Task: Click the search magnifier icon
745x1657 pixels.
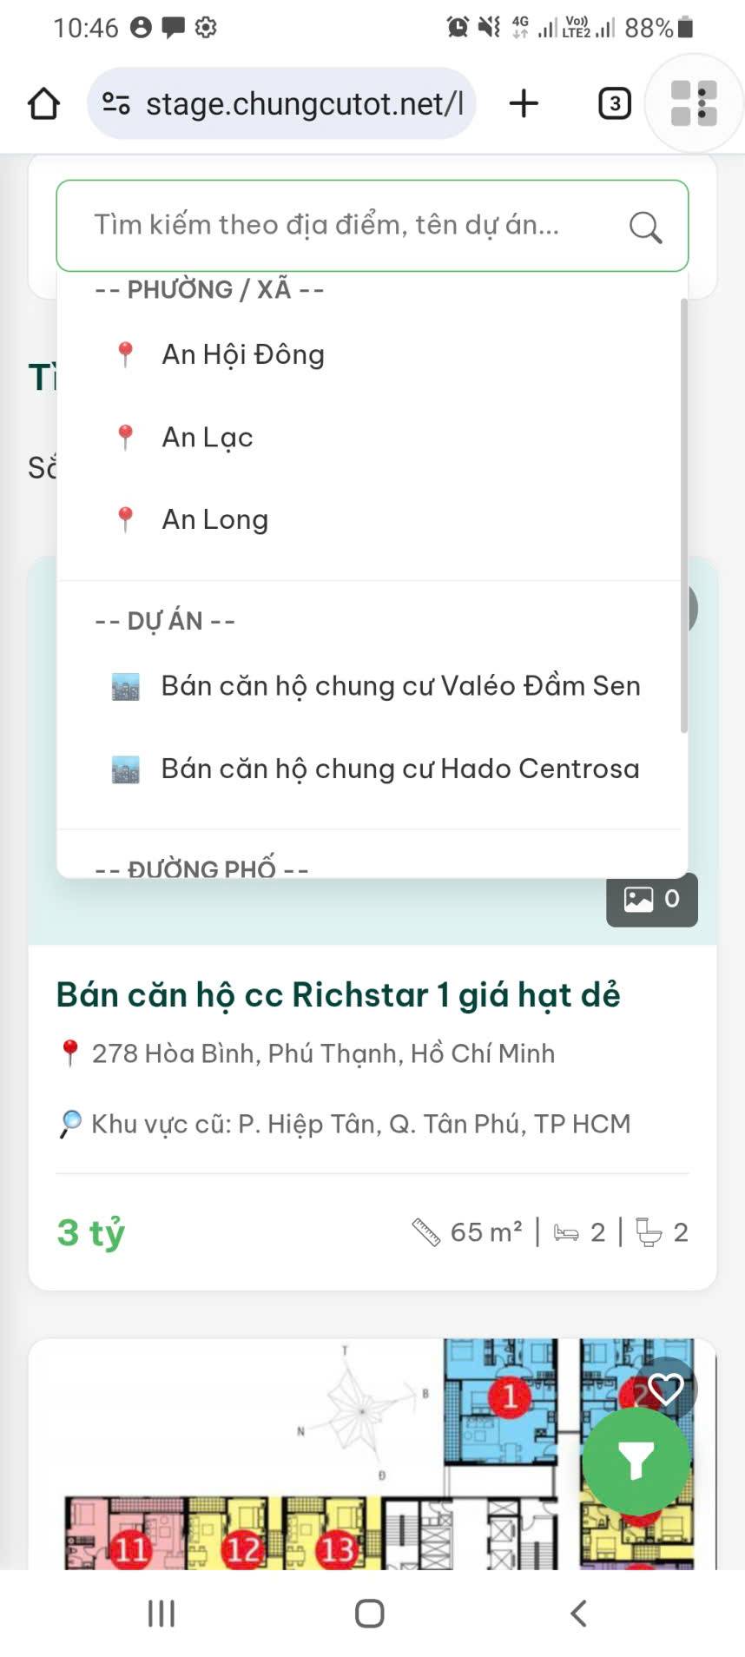Action: (x=645, y=227)
